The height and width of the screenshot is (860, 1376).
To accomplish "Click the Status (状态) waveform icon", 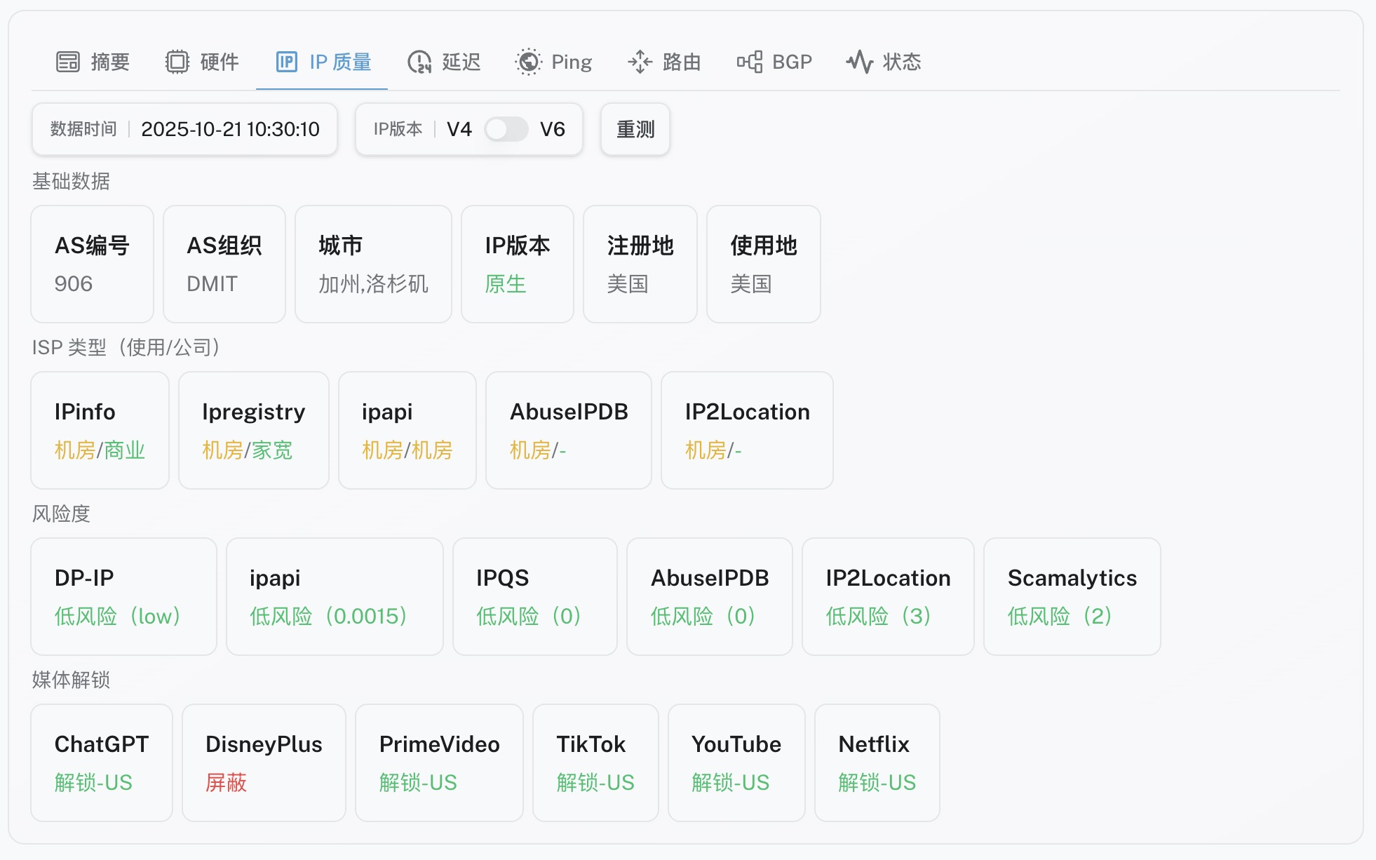I will [x=860, y=62].
